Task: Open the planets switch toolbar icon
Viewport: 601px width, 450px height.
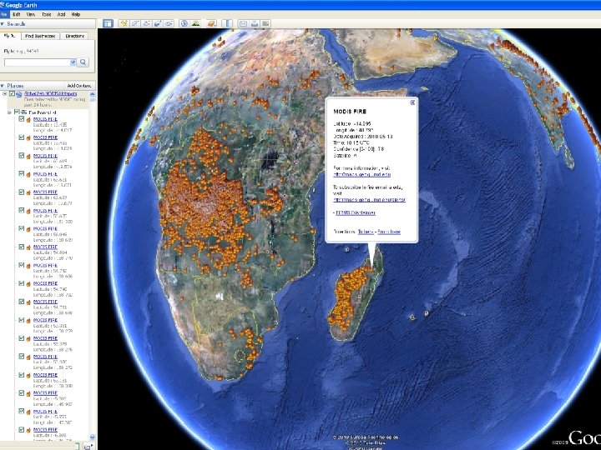Action: tap(211, 23)
